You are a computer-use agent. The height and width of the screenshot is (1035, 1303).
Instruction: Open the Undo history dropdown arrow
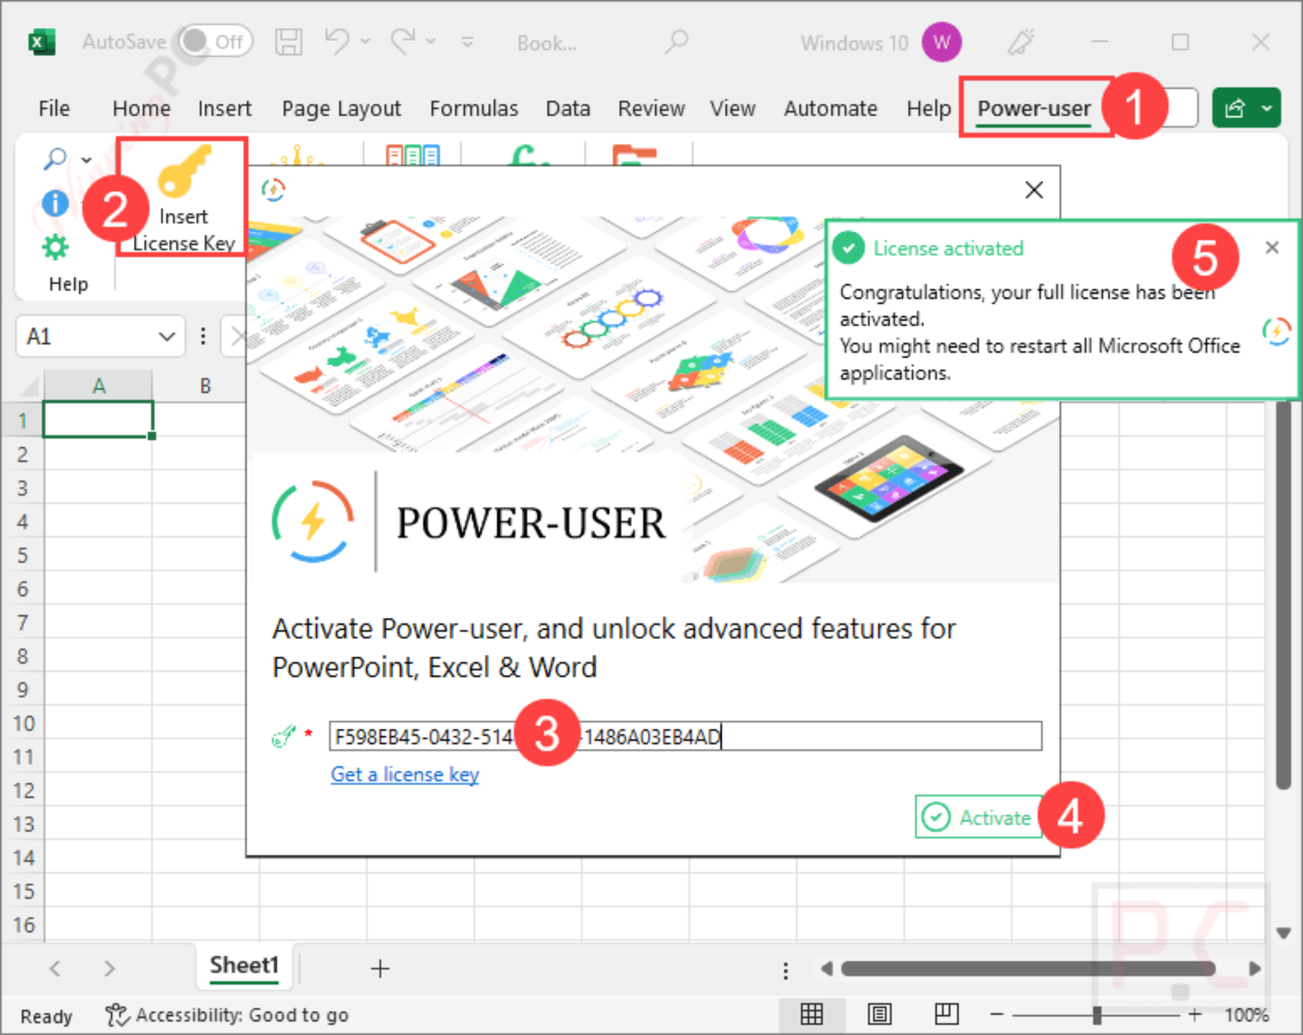pyautogui.click(x=366, y=42)
